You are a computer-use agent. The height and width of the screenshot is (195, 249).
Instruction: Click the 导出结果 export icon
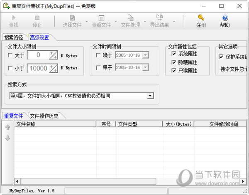click(160, 17)
